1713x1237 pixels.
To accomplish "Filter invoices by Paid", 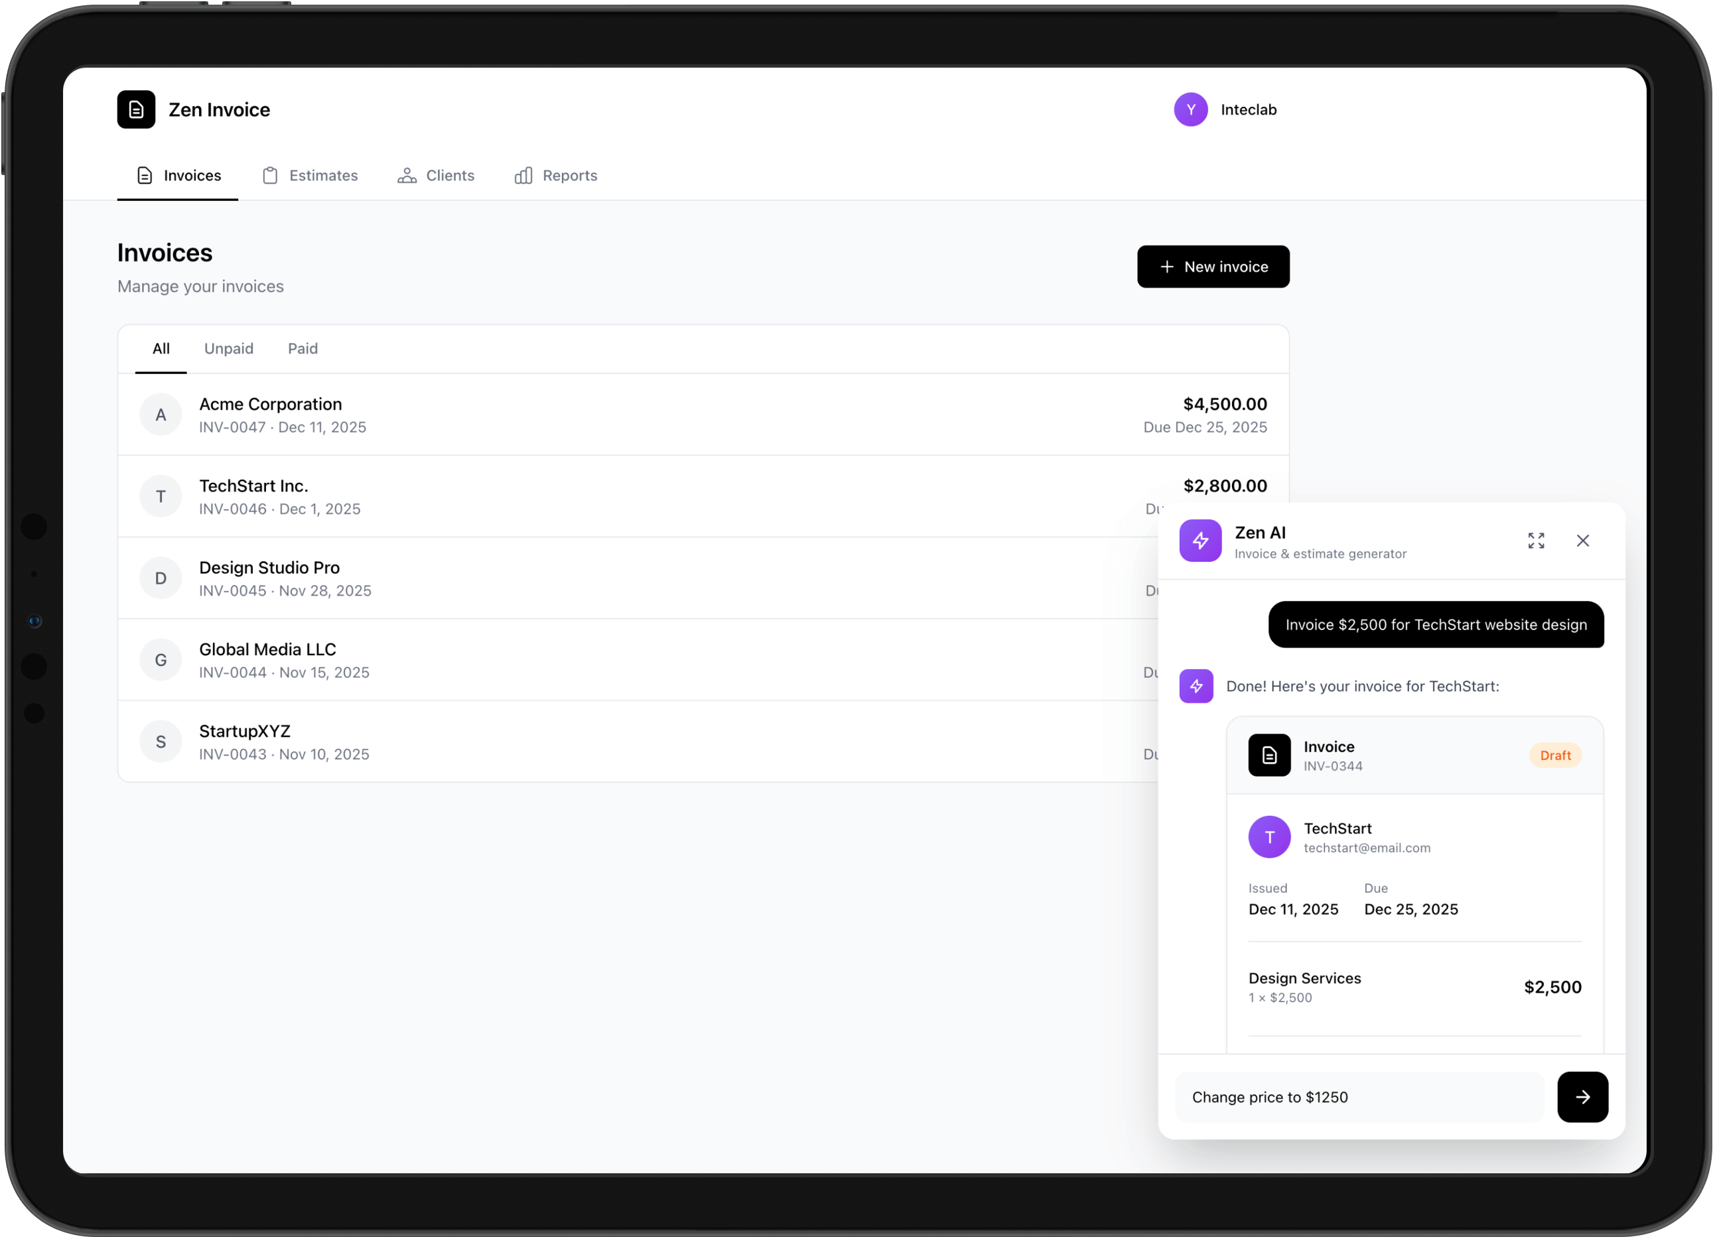I will click(x=302, y=349).
